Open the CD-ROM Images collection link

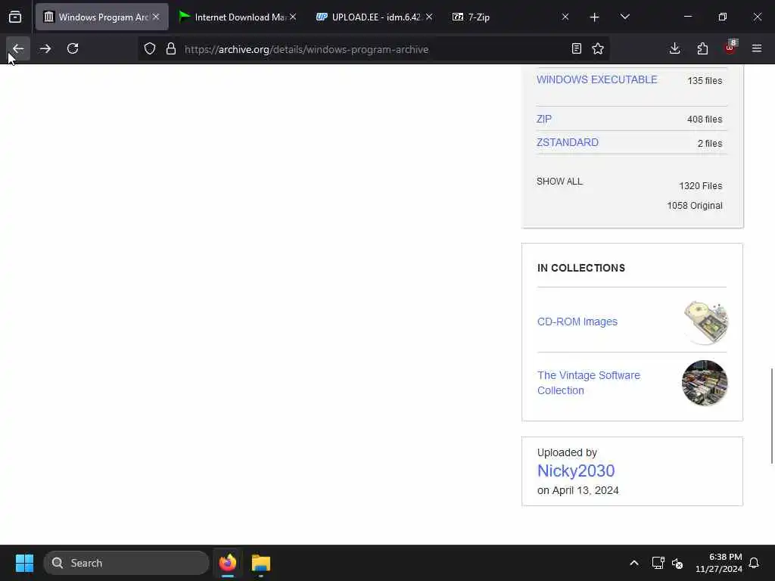click(x=577, y=322)
